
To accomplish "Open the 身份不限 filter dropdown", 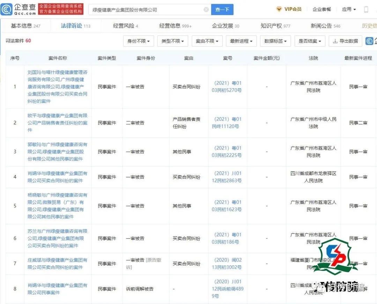I will 139,41.
